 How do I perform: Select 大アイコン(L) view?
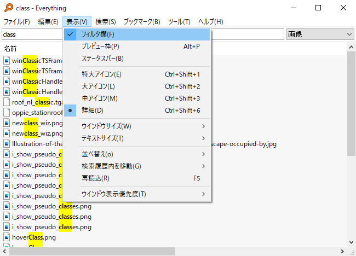coord(137,86)
